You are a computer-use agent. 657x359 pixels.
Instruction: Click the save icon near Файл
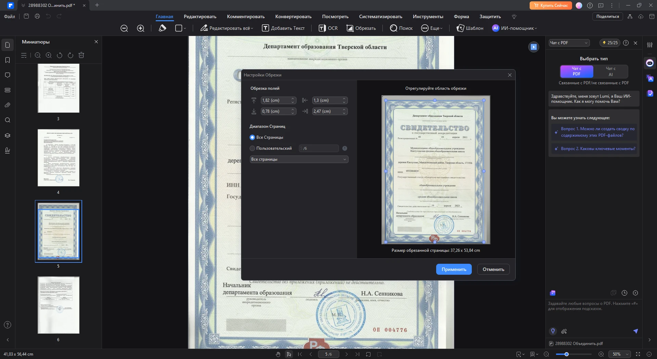(26, 16)
